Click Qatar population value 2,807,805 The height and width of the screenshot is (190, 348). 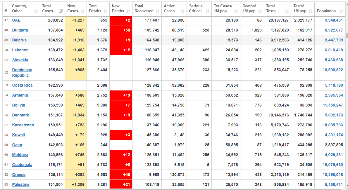click(334, 145)
